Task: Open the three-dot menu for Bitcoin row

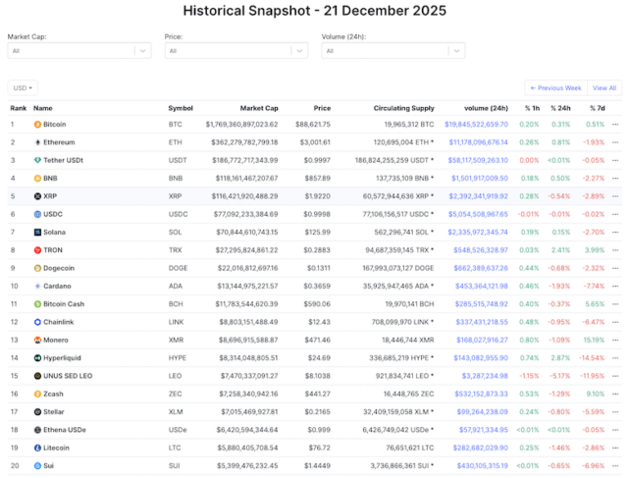Action: (615, 125)
